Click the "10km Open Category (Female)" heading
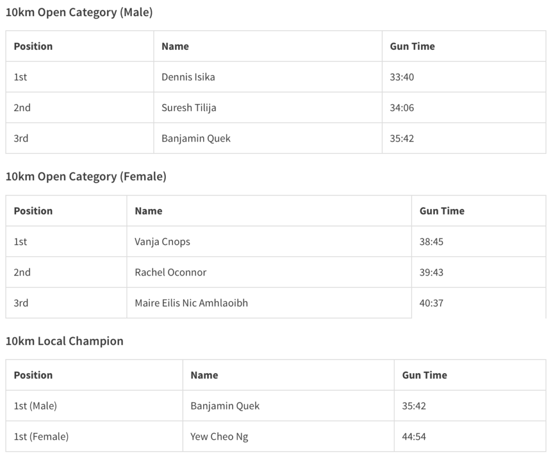This screenshot has height=457, width=553. [86, 177]
